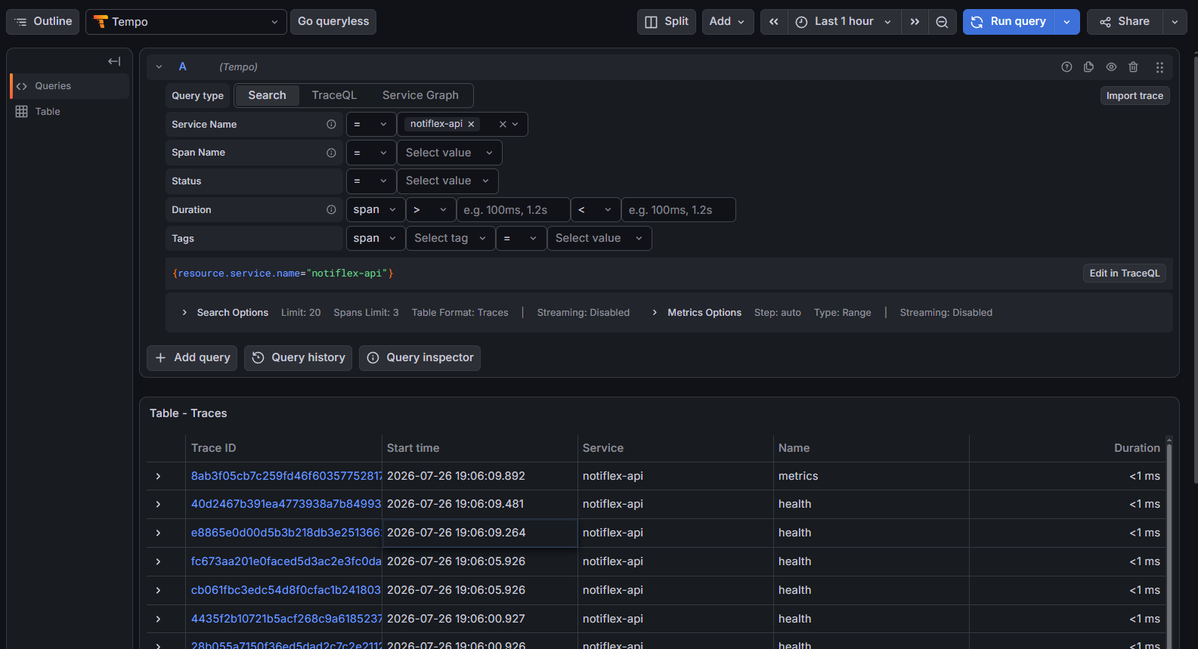Viewport: 1198px width, 649px height.
Task: Zoom out the time range
Action: (x=942, y=22)
